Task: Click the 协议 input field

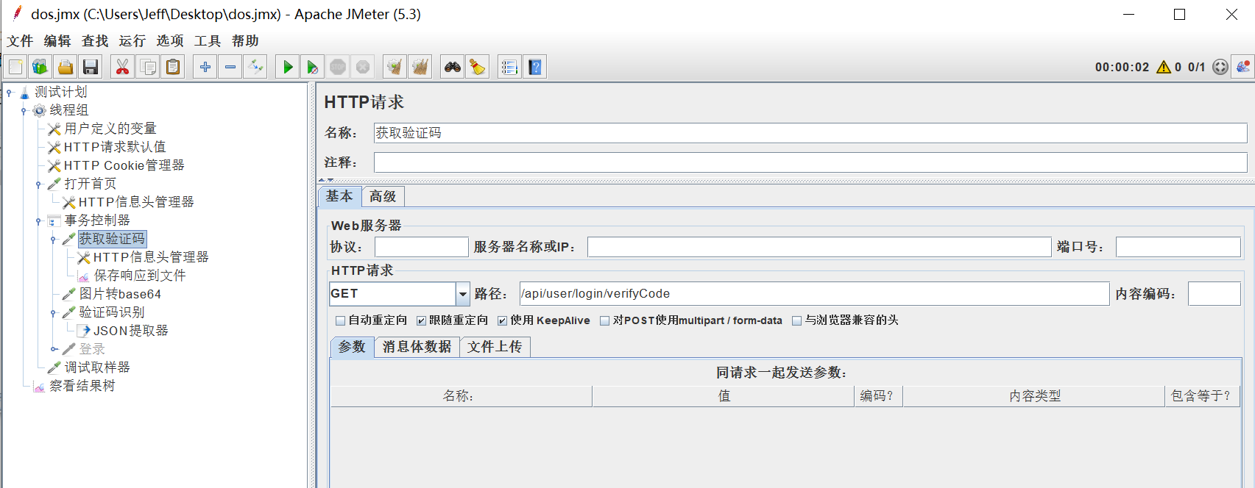Action: [x=422, y=247]
